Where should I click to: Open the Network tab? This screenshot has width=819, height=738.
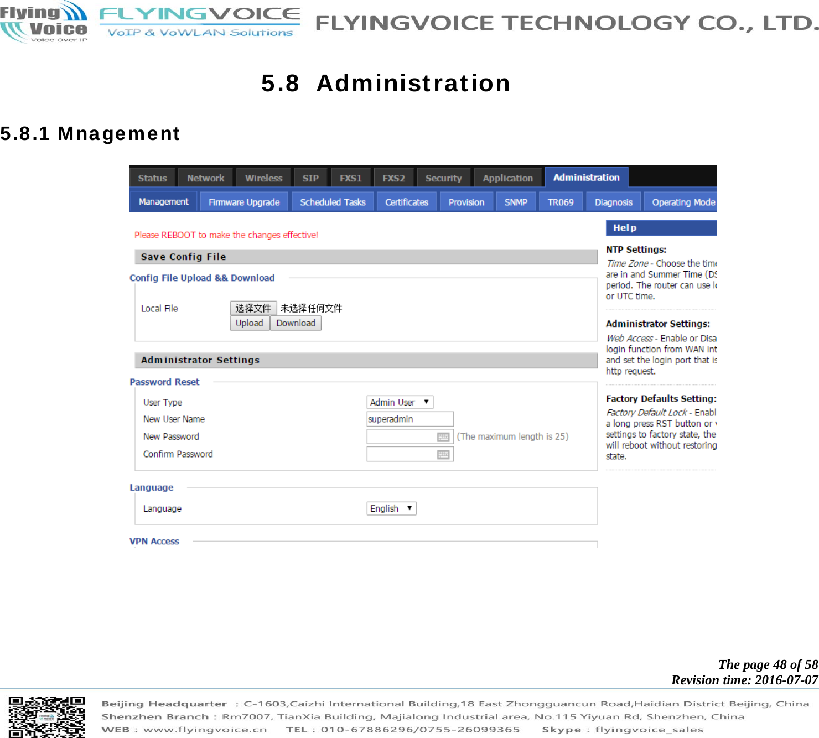pos(206,178)
